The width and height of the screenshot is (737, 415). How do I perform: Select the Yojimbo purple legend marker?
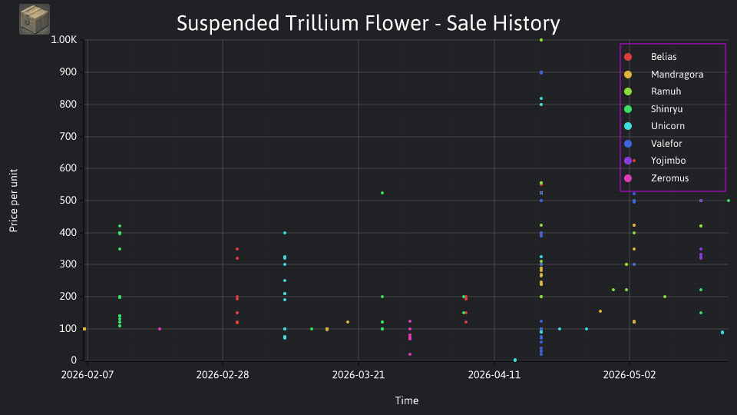[x=628, y=161]
